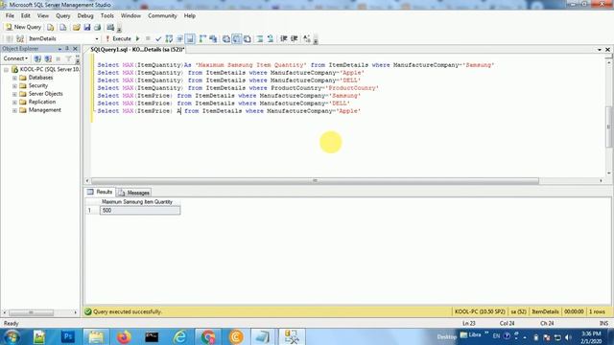This screenshot has width=614, height=345.
Task: Click Object Explorer horizontal scrollbar
Action: click(x=32, y=313)
